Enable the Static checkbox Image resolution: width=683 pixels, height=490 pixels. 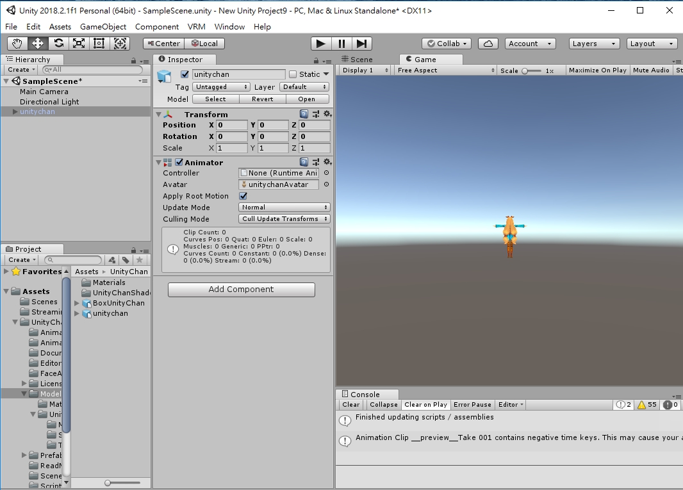tap(293, 74)
